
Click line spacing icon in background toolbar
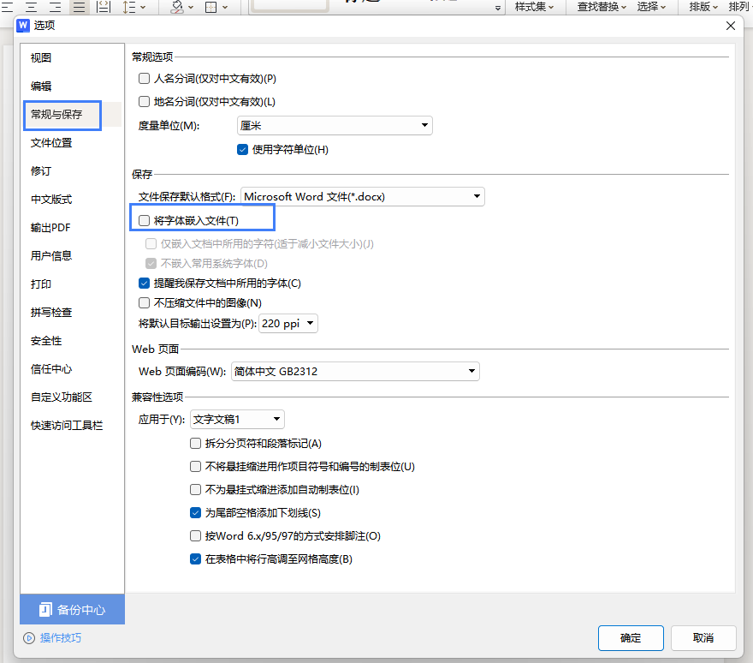[128, 7]
